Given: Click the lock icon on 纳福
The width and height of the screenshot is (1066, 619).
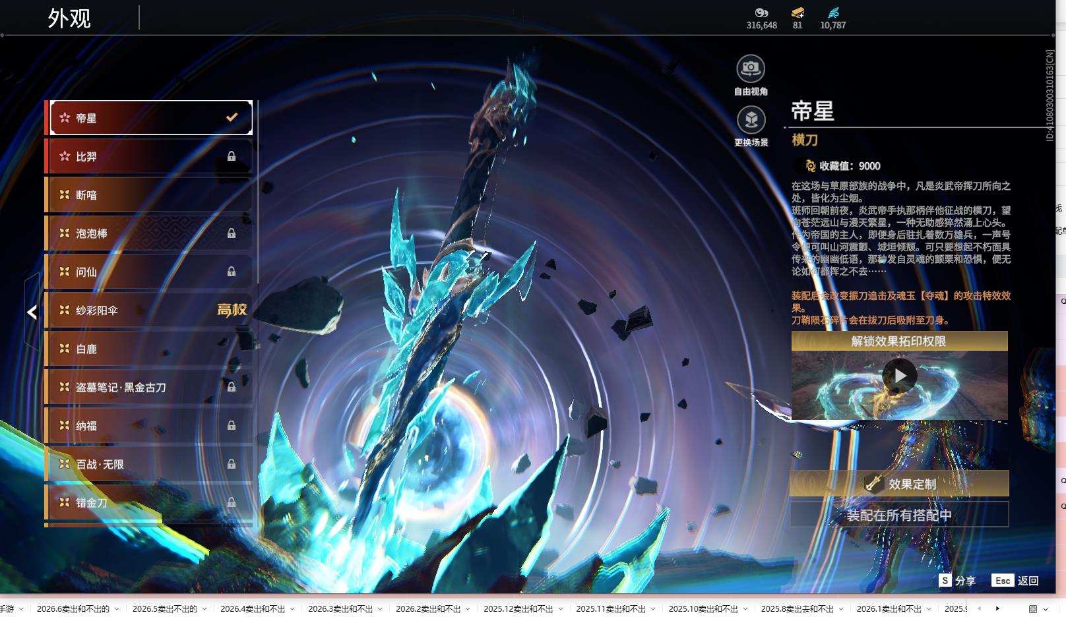Looking at the screenshot, I should coord(232,425).
